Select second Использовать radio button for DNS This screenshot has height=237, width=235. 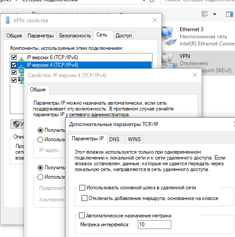coord(40,177)
